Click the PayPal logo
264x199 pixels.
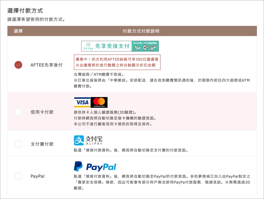click(x=95, y=166)
